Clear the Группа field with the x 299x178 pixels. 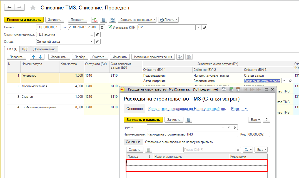coord(229,127)
